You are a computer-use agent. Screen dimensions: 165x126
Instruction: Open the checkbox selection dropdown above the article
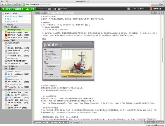(38, 13)
